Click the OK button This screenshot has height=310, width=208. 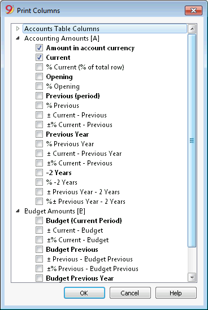point(84,293)
